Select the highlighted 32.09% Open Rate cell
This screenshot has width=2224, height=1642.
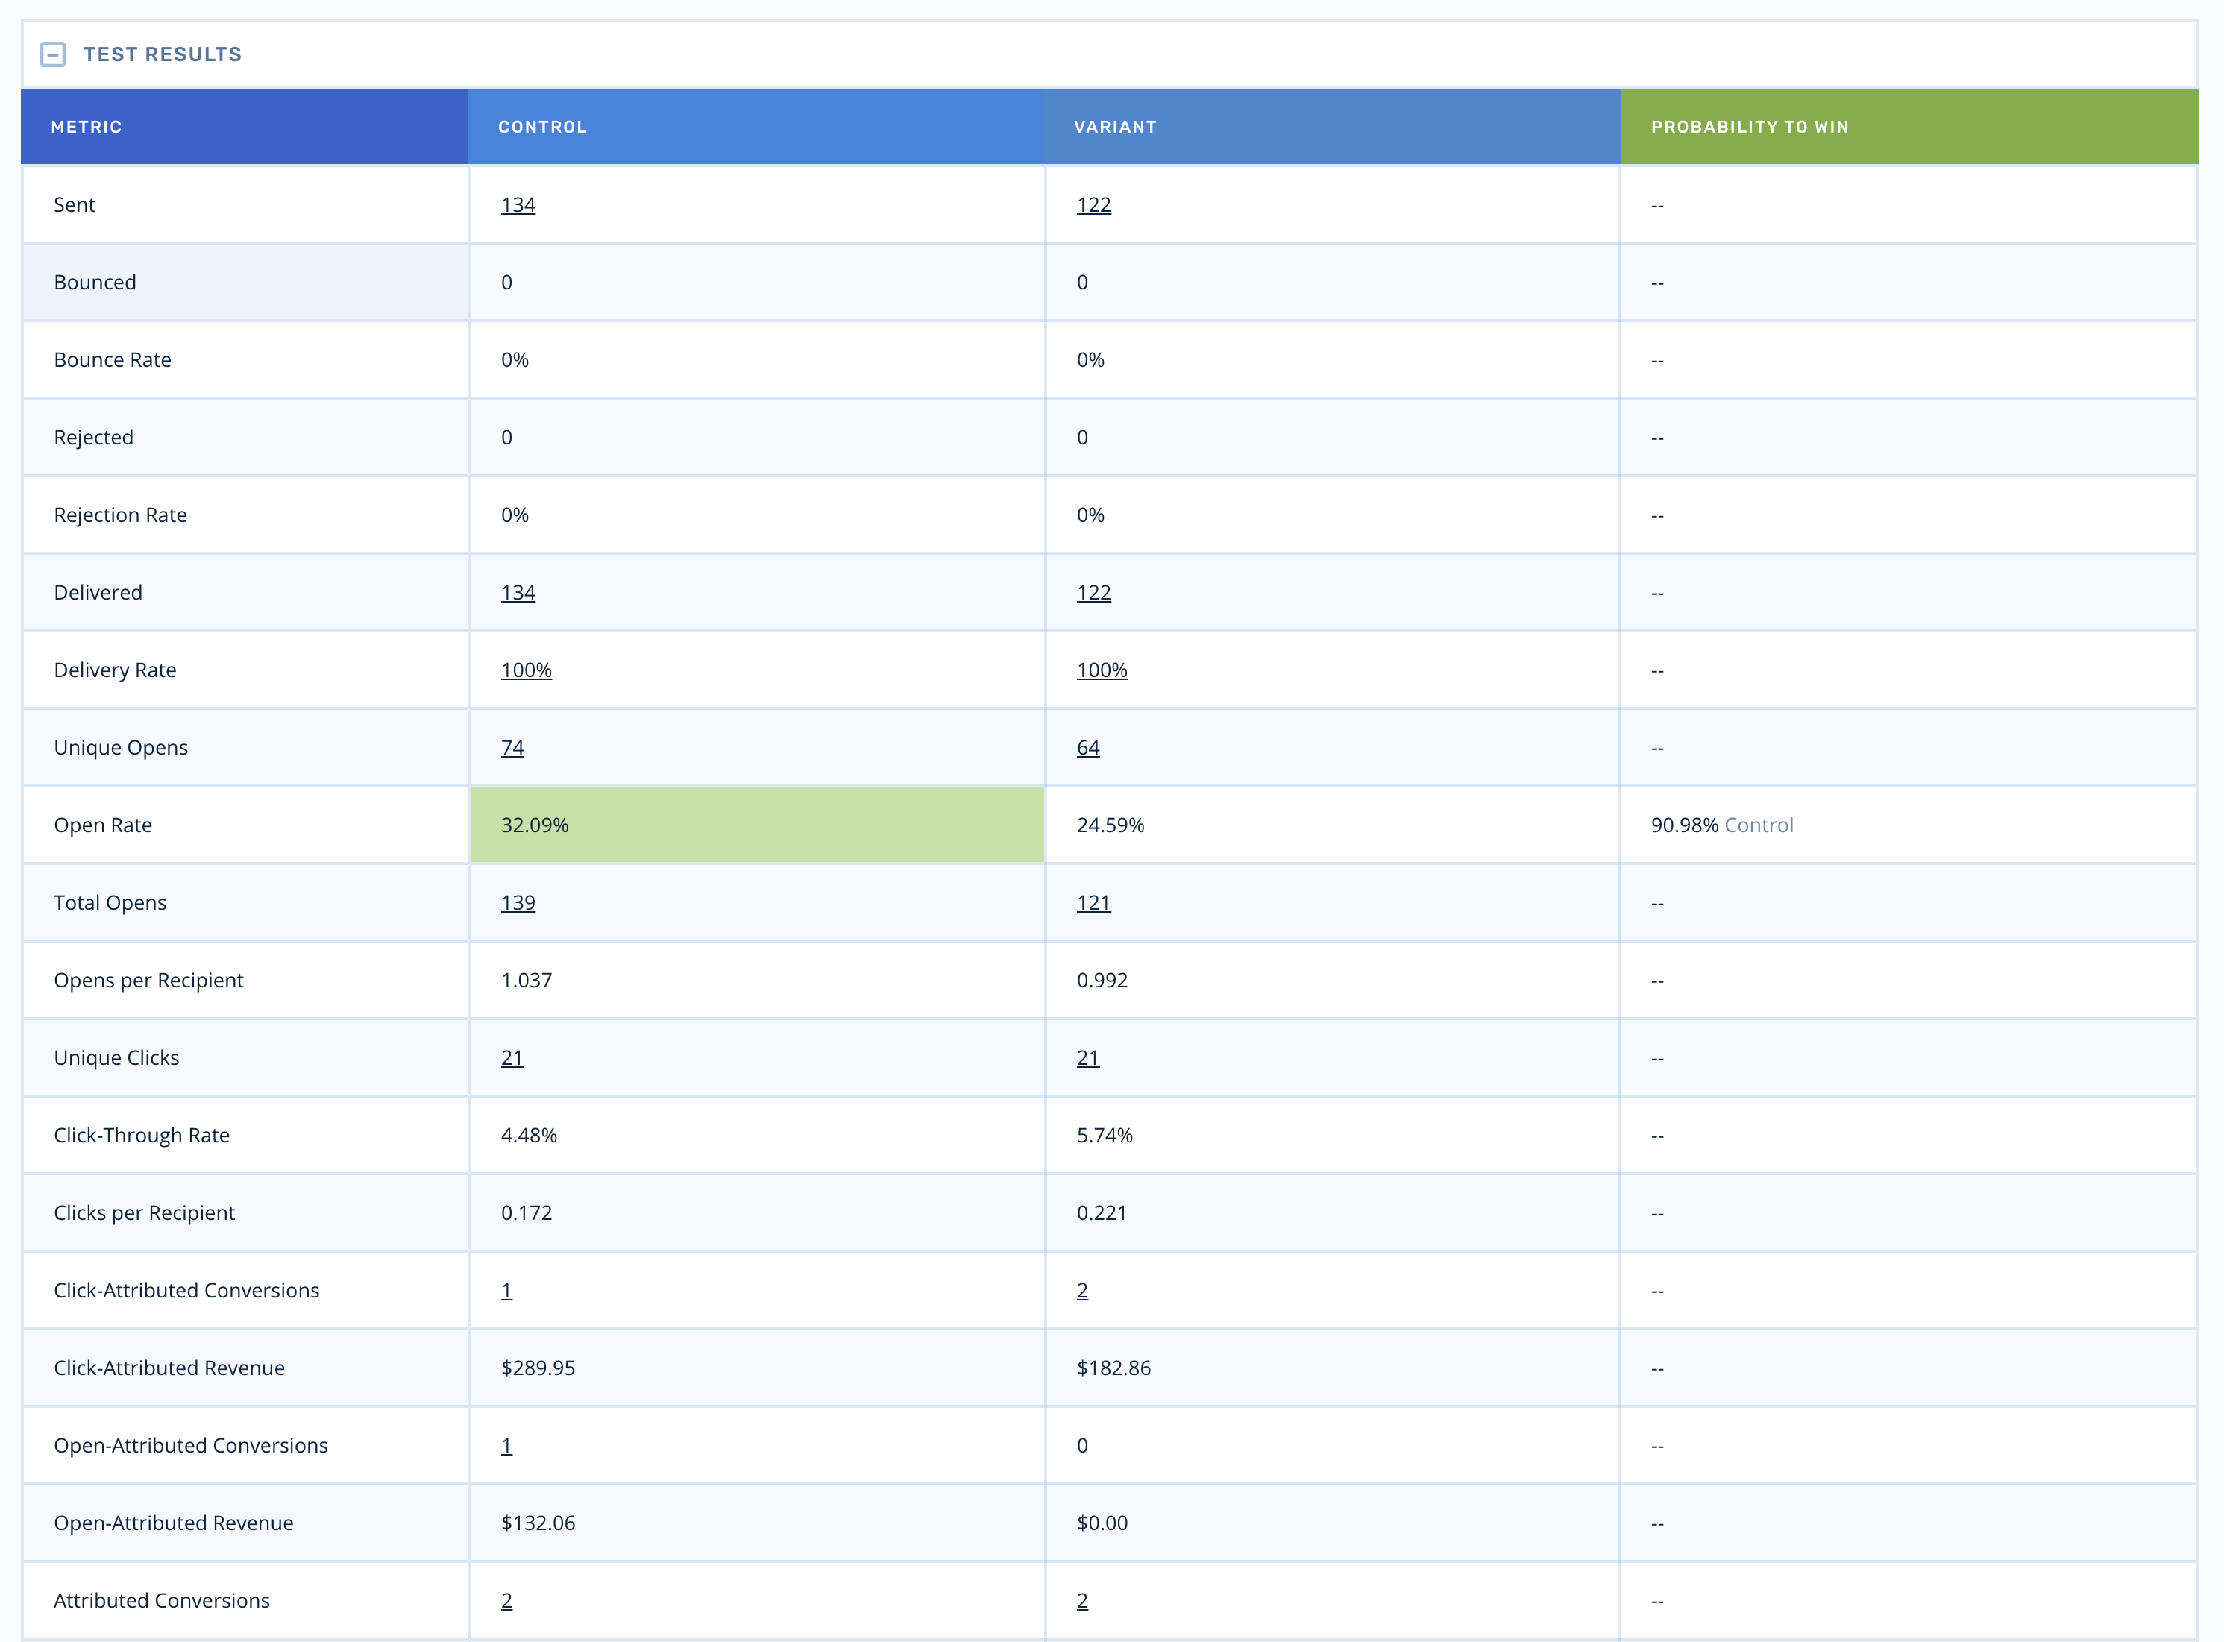point(756,825)
